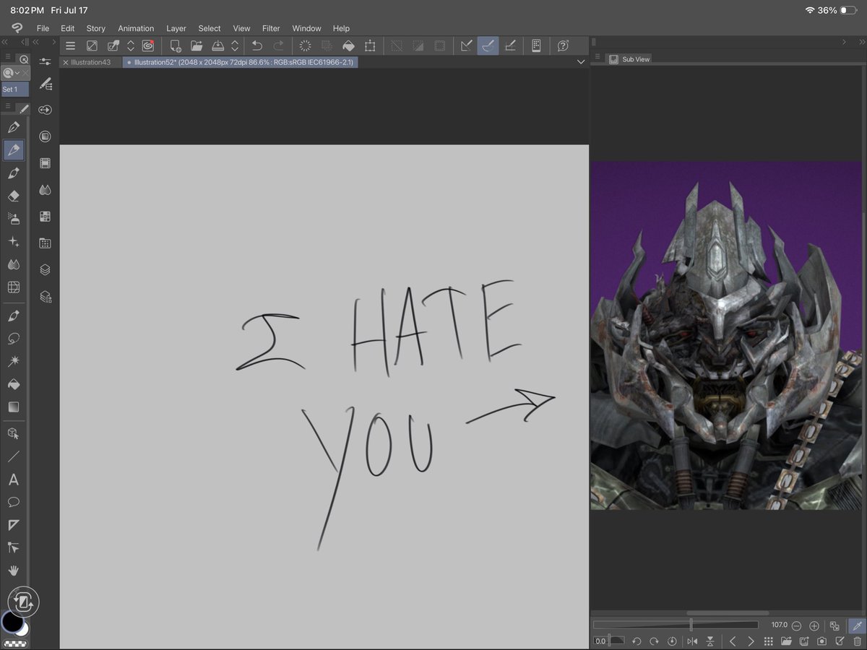Activate the scale/rotate transform icon
Image resolution: width=867 pixels, height=650 pixels.
coord(370,45)
